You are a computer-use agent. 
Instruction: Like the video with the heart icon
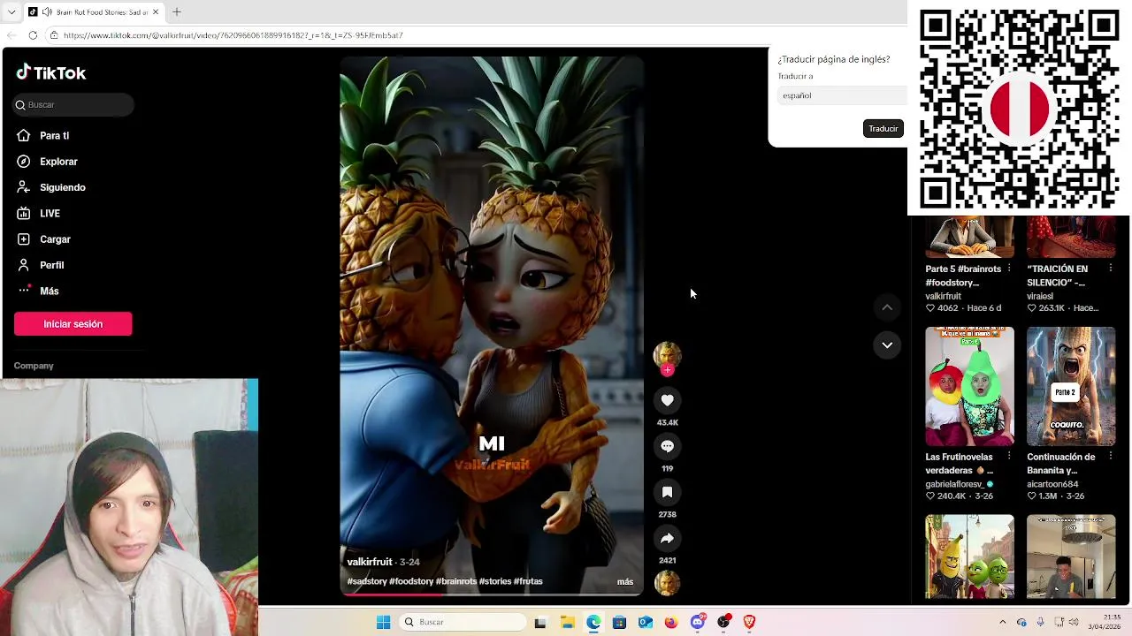667,400
